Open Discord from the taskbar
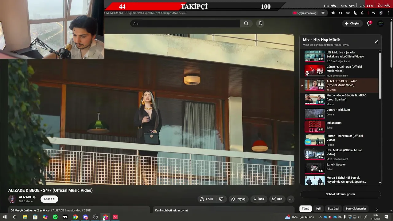The width and height of the screenshot is (393, 221). click(85, 217)
